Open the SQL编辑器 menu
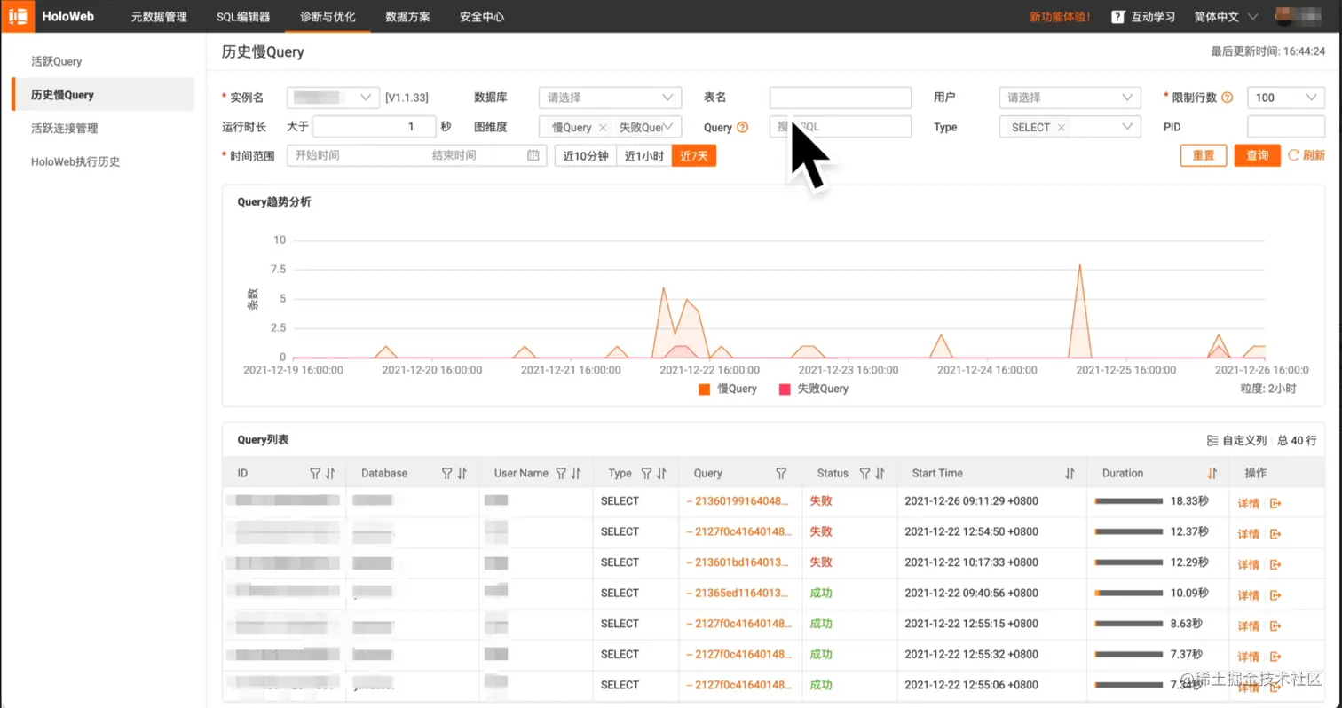This screenshot has height=708, width=1342. (x=244, y=17)
